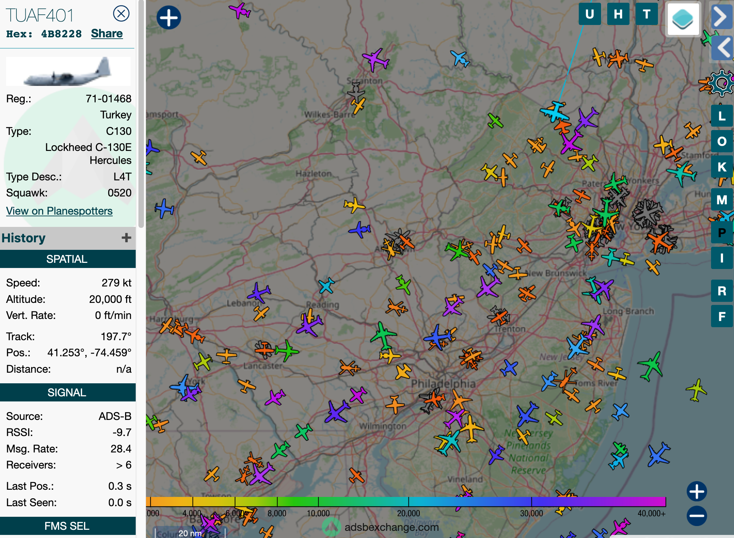This screenshot has width=734, height=538.
Task: Click the registration 71-01468 value
Action: pos(109,99)
